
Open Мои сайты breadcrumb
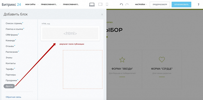point(30,4)
